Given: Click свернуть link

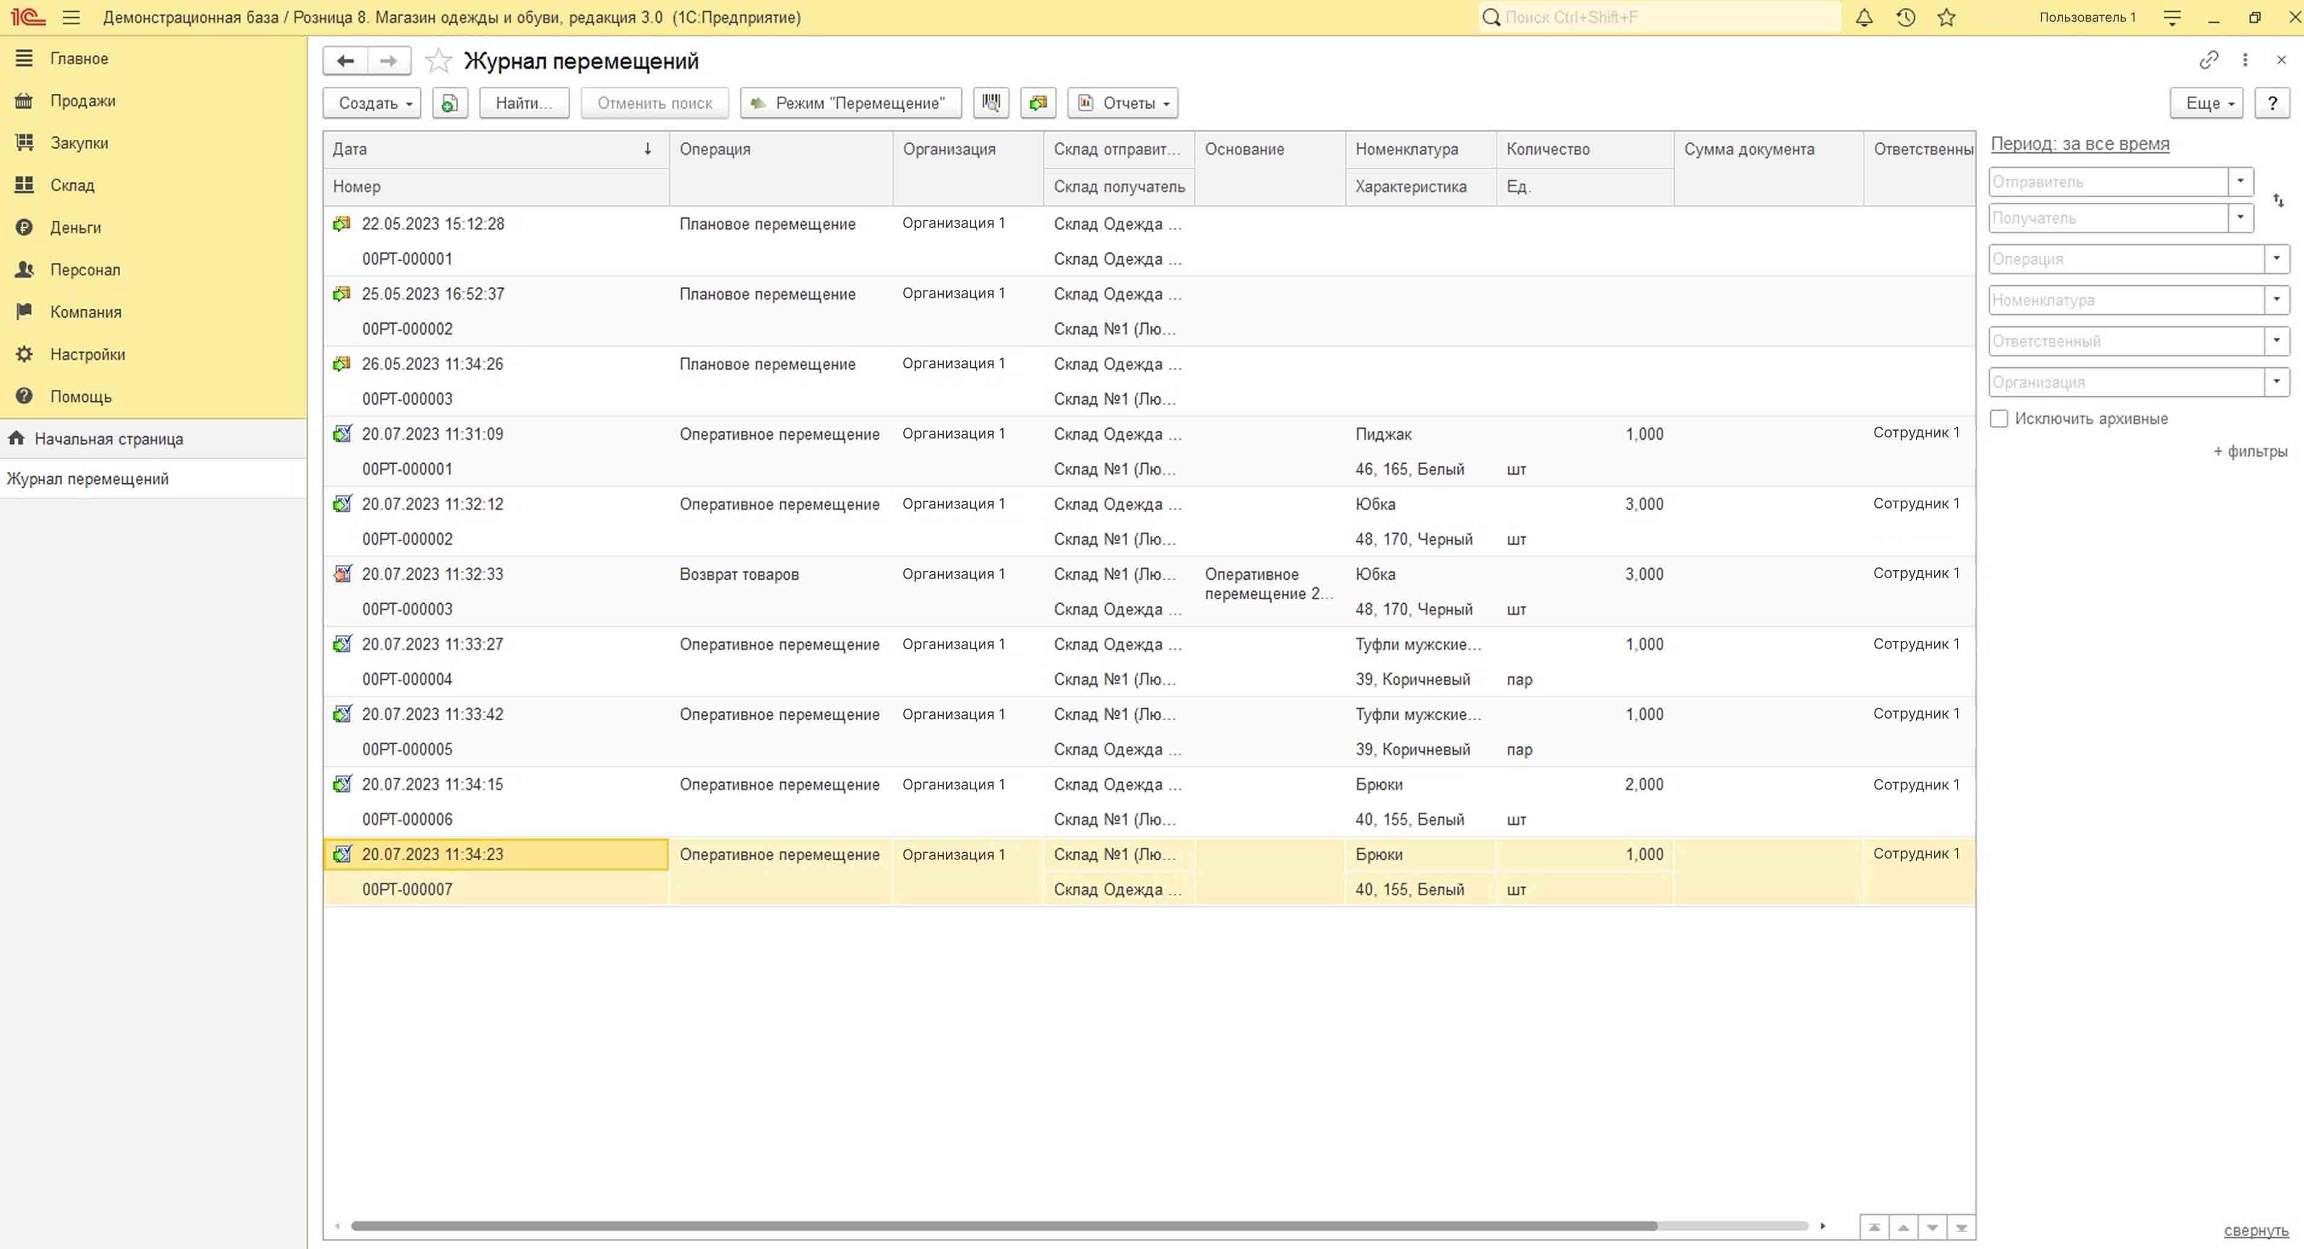Looking at the screenshot, I should pyautogui.click(x=2256, y=1230).
